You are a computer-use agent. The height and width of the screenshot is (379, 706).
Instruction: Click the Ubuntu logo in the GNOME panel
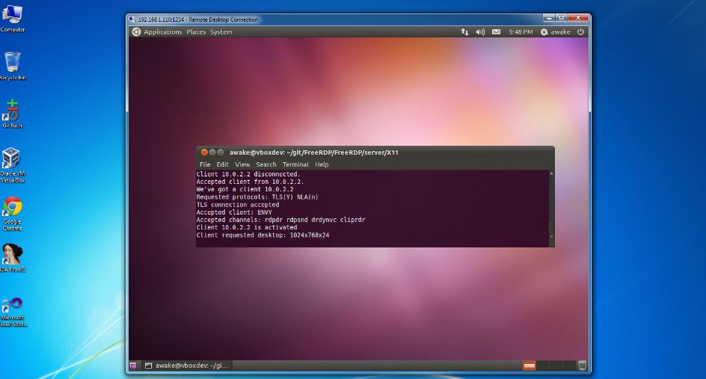tap(136, 32)
